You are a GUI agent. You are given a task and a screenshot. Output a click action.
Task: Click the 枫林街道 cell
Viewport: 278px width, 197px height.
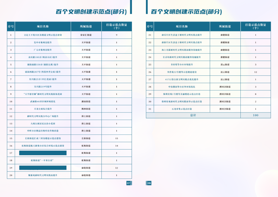86,109
